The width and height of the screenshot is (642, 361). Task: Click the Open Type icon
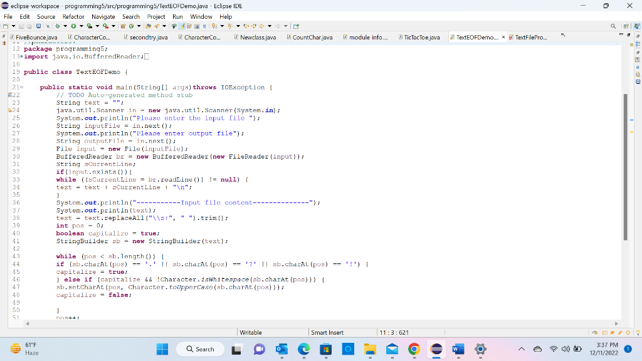(148, 26)
